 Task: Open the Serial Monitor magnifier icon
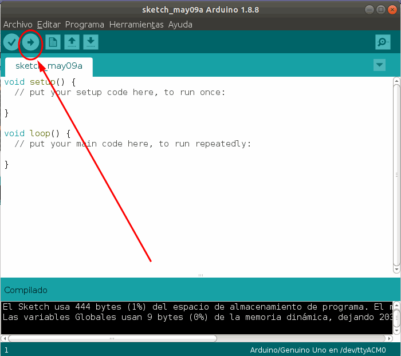(x=383, y=42)
